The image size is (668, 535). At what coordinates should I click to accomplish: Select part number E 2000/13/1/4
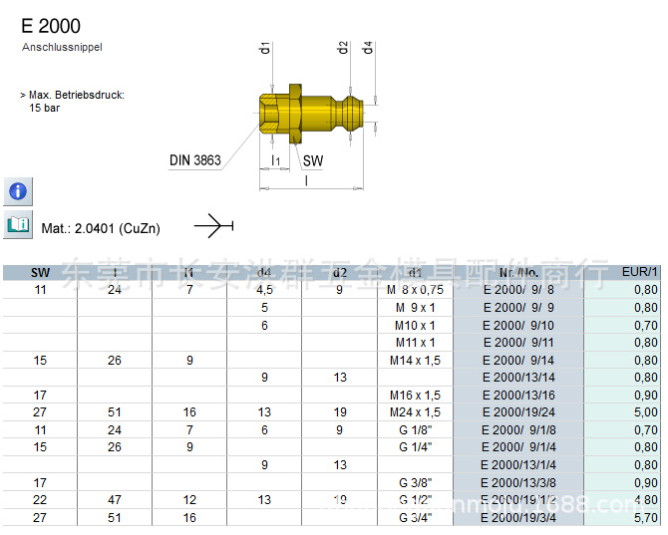518,465
